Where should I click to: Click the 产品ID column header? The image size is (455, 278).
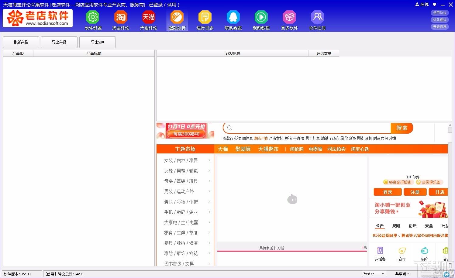tap(18, 53)
